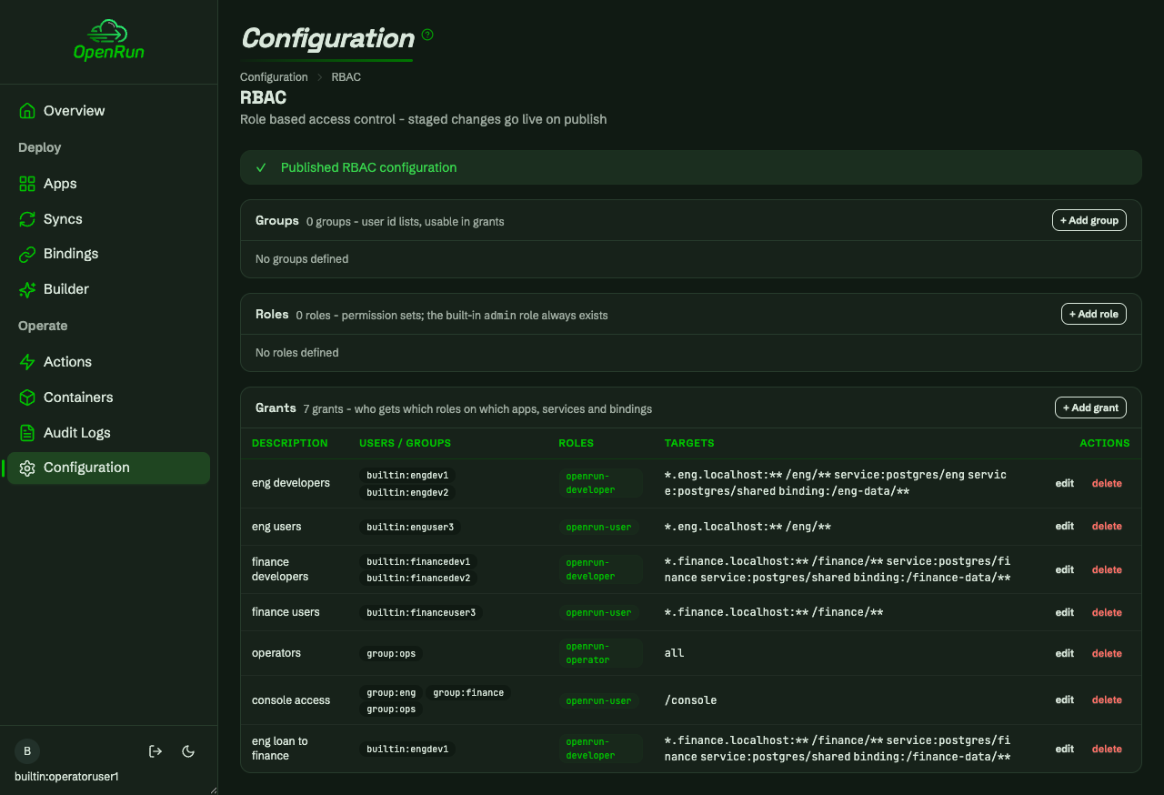
Task: Click the Published RBAC configuration banner
Action: point(690,167)
